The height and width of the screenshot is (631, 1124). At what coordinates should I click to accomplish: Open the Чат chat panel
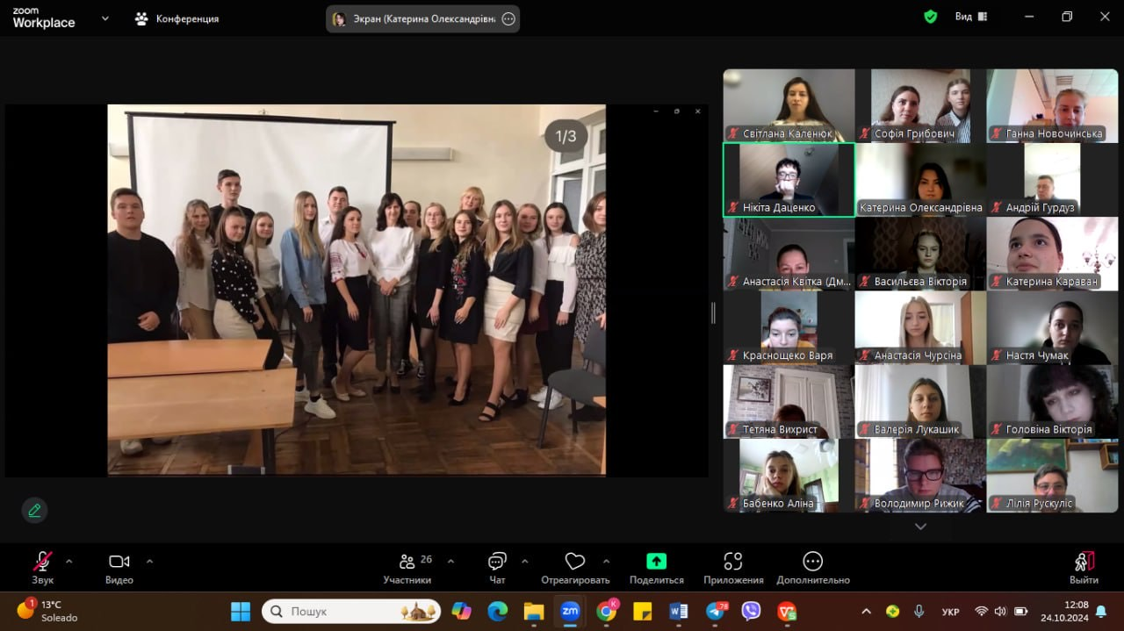(x=497, y=562)
